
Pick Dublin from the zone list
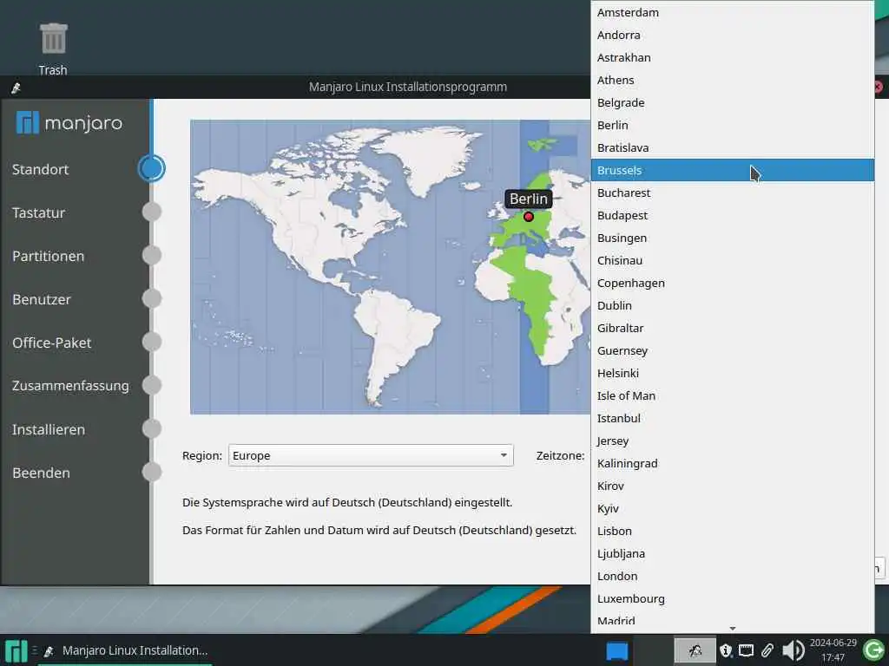click(733, 305)
